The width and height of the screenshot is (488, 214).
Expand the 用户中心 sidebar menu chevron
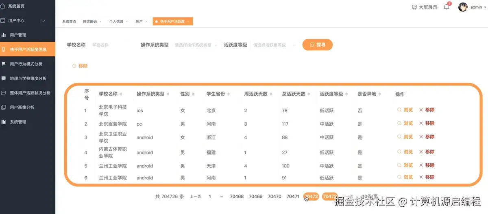coord(44,21)
